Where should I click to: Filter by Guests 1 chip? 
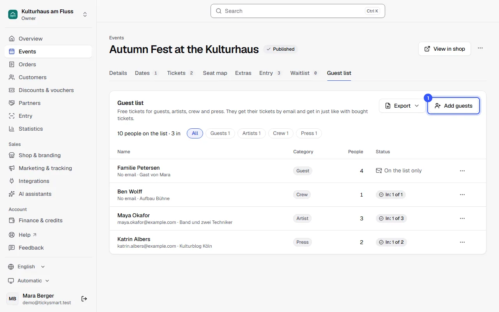pyautogui.click(x=220, y=133)
